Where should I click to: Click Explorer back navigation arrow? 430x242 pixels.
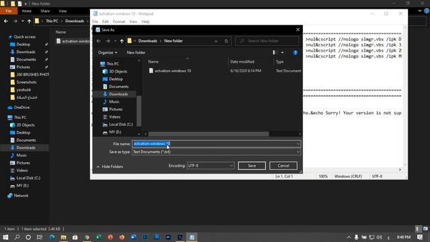[6, 21]
